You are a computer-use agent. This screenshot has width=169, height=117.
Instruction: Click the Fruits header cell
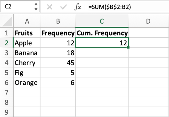click(26, 33)
